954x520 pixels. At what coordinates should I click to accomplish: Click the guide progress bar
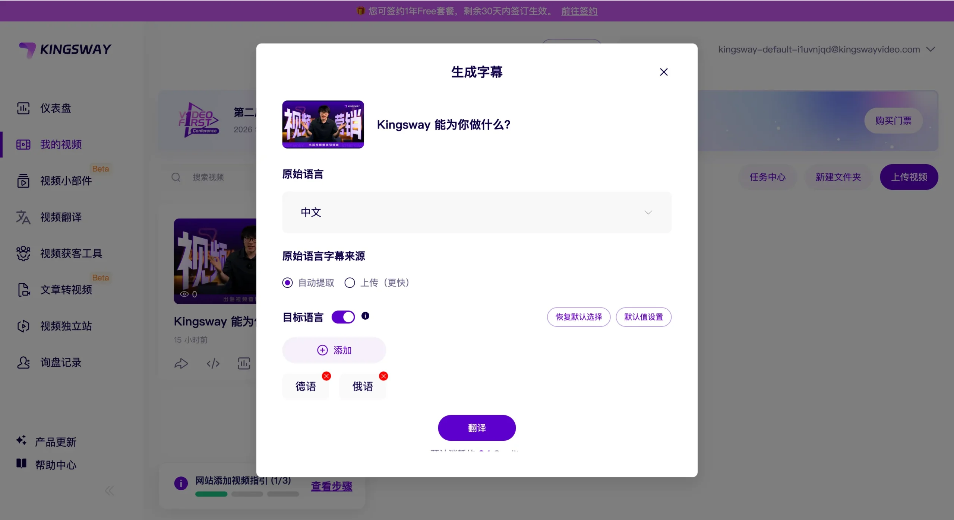[x=247, y=494]
